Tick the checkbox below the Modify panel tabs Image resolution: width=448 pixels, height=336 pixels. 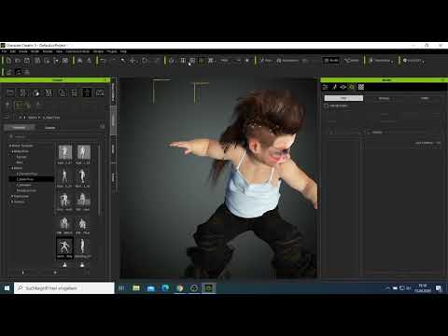click(x=326, y=105)
